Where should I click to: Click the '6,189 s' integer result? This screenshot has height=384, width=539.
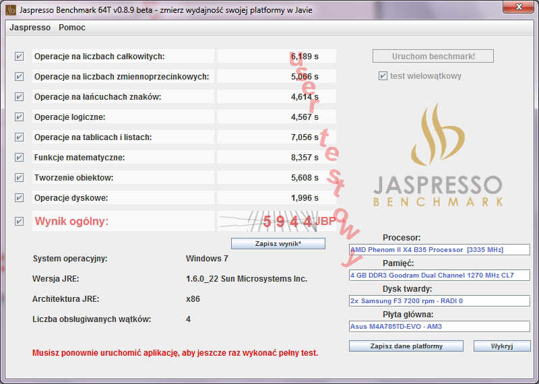pos(305,57)
